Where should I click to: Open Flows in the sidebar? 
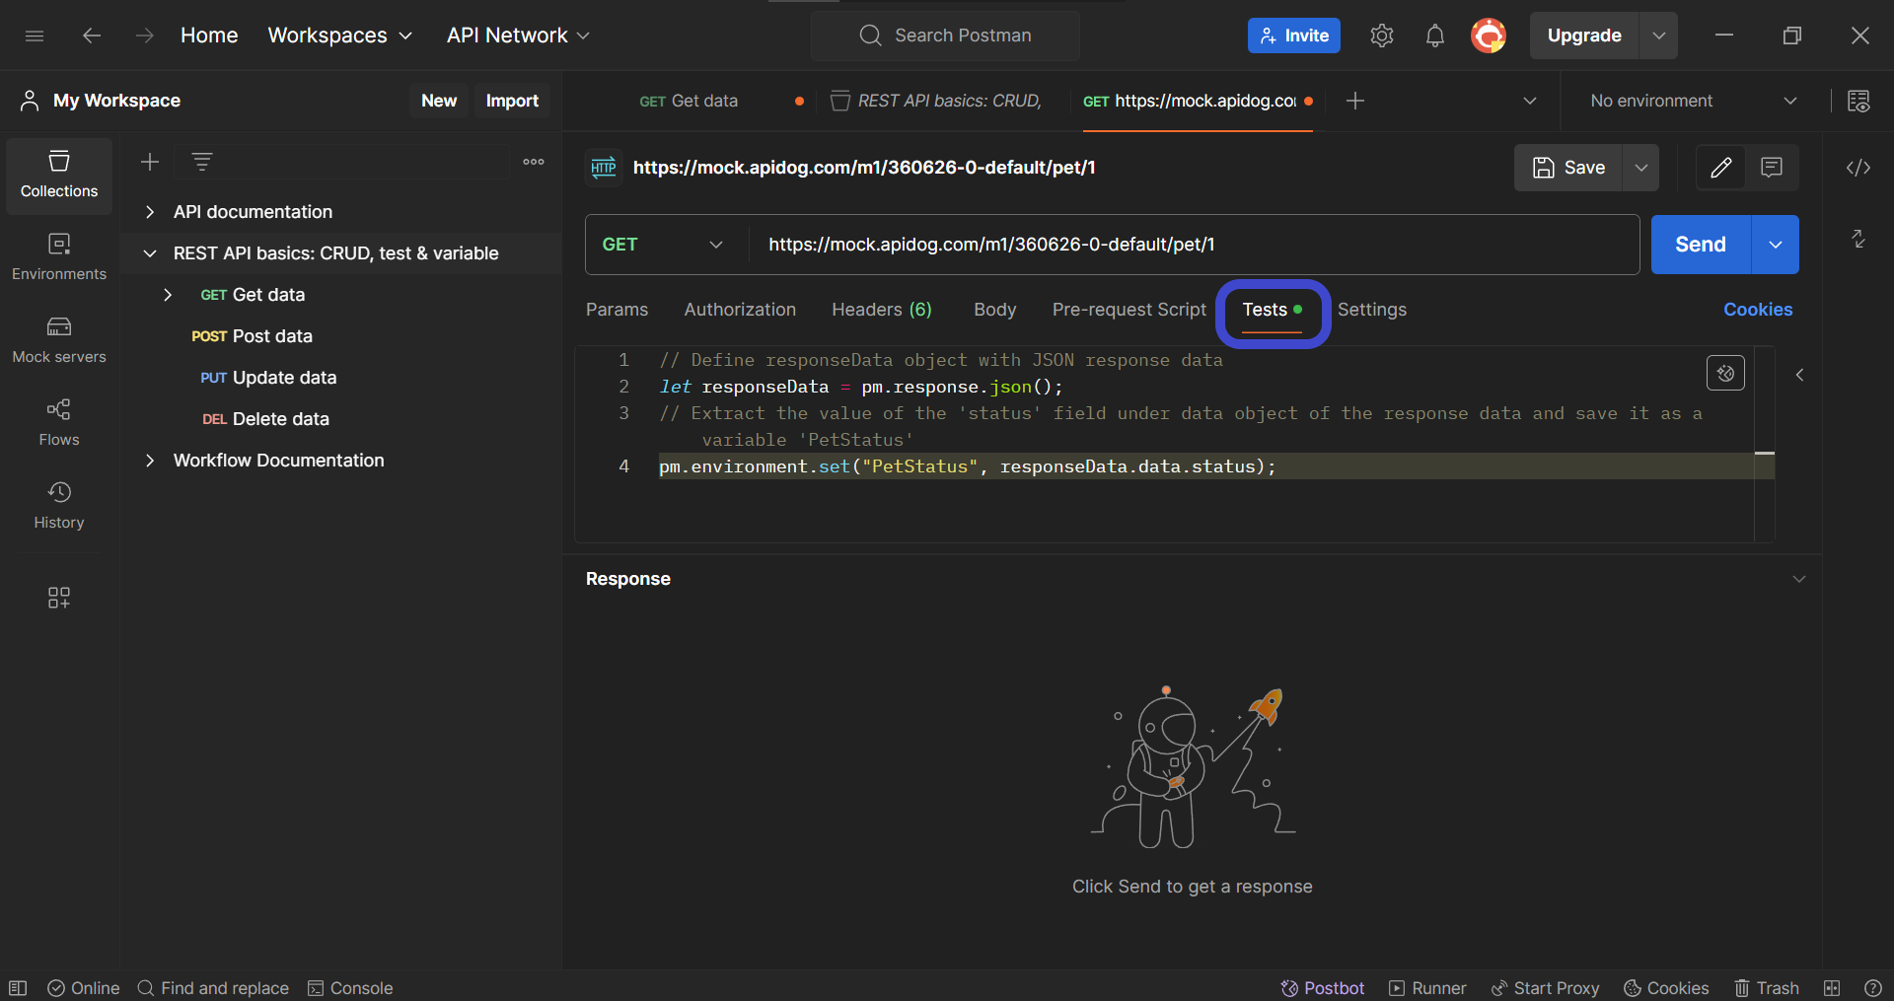click(x=59, y=423)
